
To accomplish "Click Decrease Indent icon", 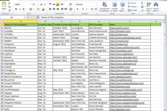I will pyautogui.click(x=62, y=9).
